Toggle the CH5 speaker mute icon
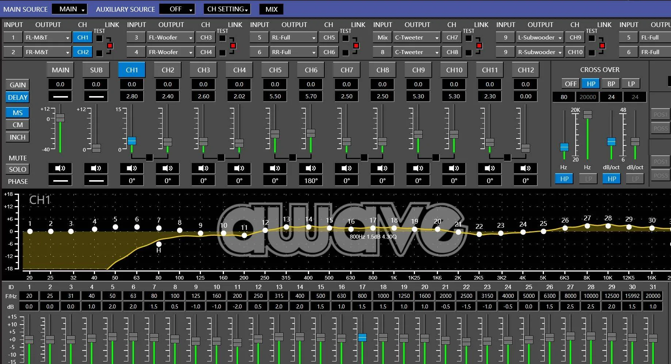671x364 pixels. pos(275,168)
